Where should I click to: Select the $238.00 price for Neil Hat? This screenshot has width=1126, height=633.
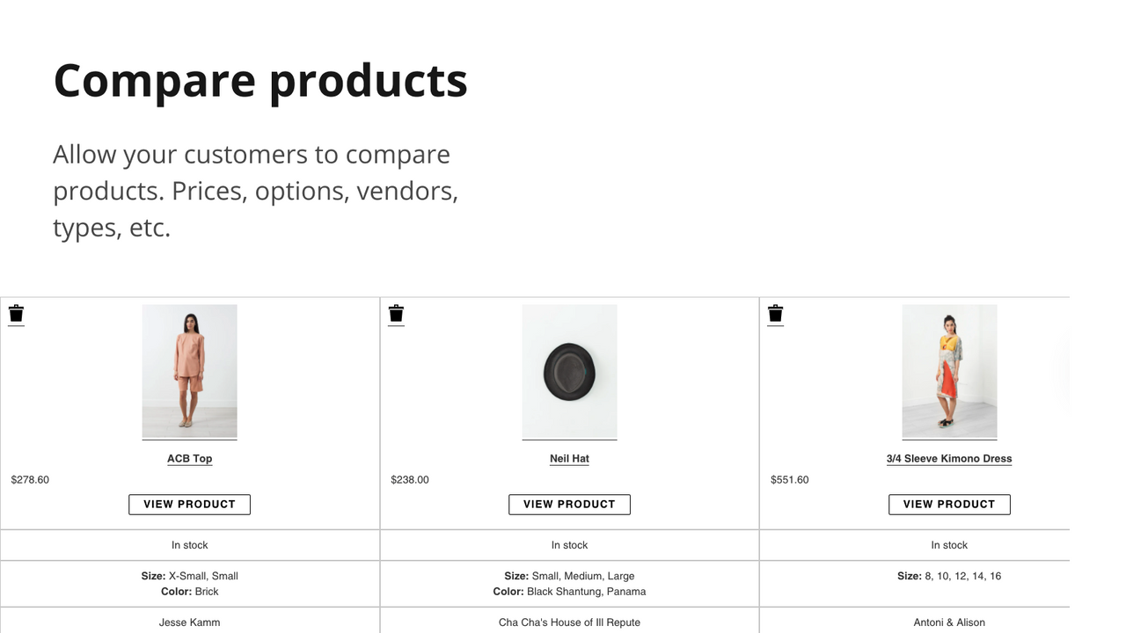(x=410, y=479)
